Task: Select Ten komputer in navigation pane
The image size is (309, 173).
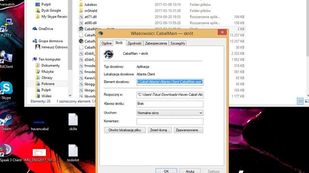Action: 47,59
